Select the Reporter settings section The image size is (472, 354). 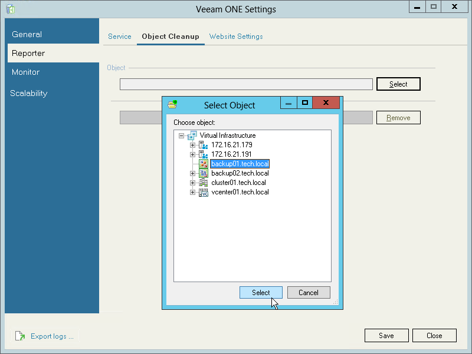(x=53, y=53)
